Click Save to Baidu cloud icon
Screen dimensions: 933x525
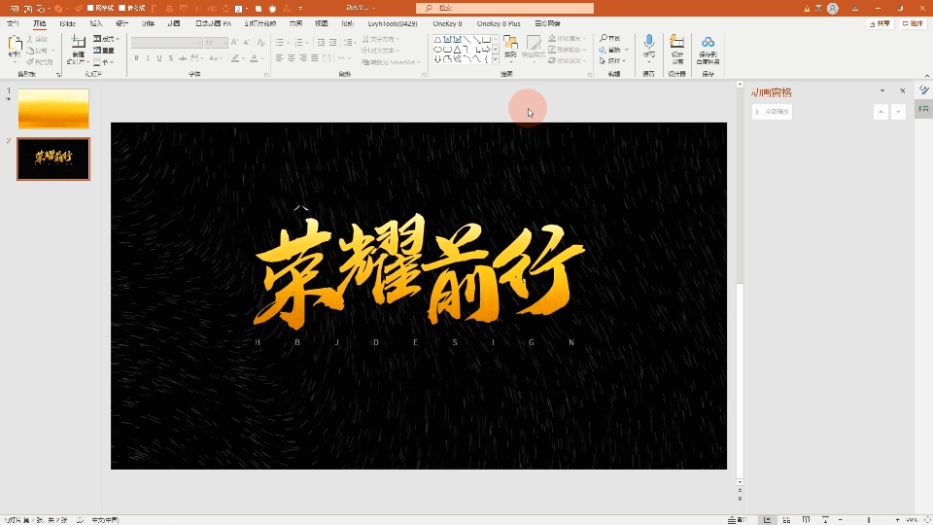(708, 42)
